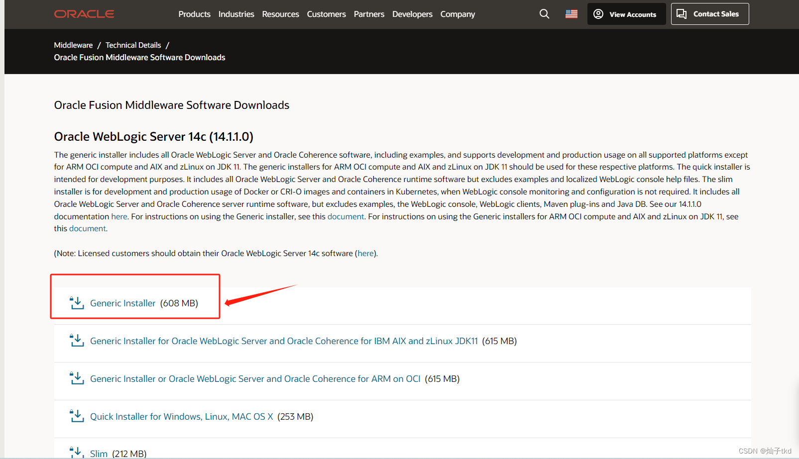
Task: Click the Oracle logo
Action: [x=84, y=14]
